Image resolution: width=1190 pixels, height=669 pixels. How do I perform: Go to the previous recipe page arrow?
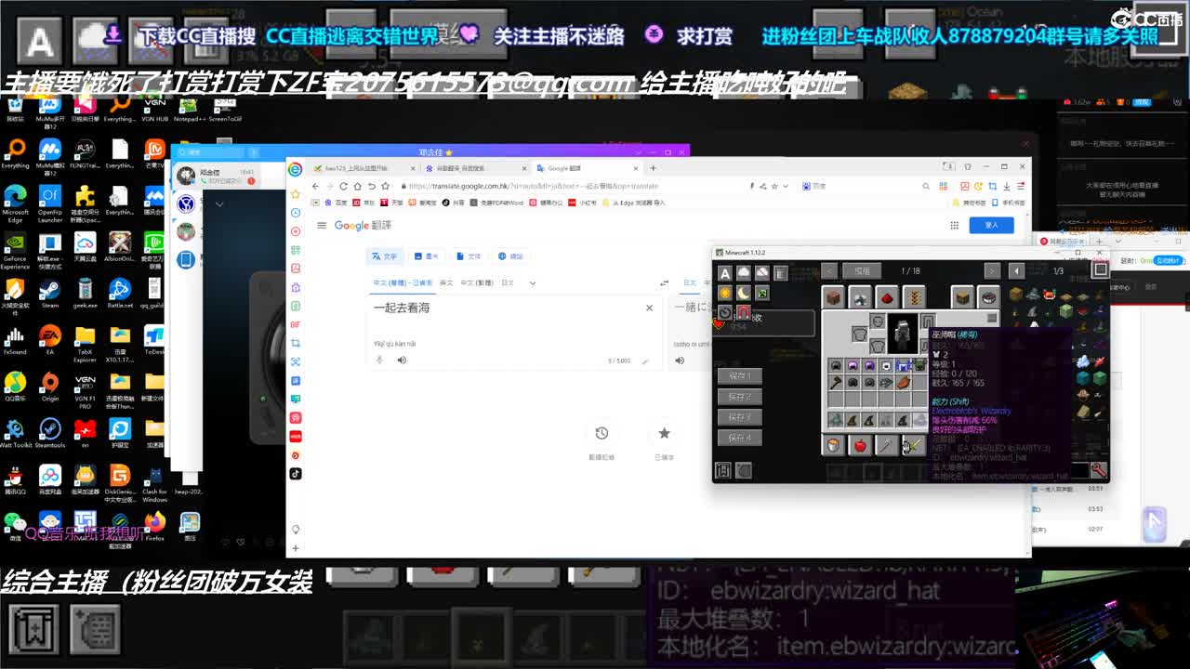pos(829,270)
